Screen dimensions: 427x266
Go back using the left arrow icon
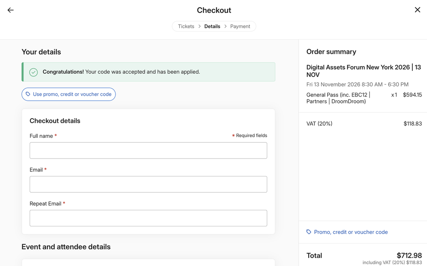10,10
